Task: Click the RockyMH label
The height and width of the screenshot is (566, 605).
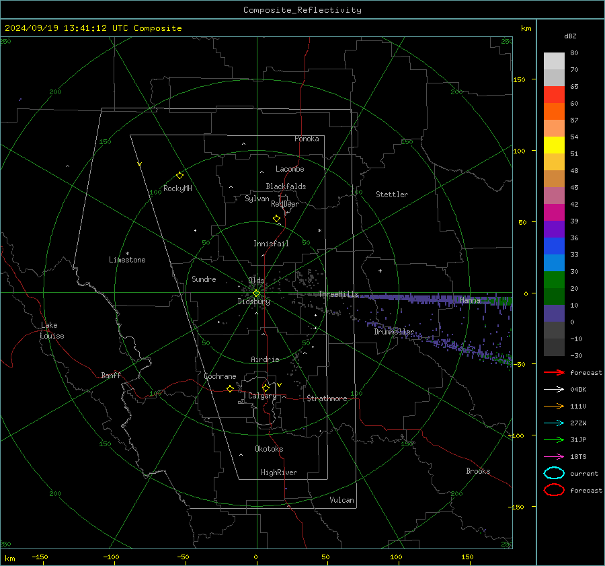Action: click(177, 188)
